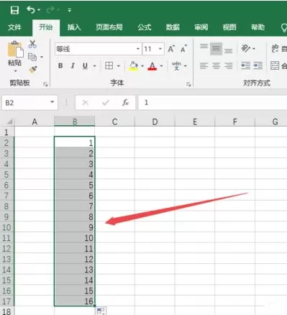
Task: Click the Cut scissors icon
Action: point(32,44)
